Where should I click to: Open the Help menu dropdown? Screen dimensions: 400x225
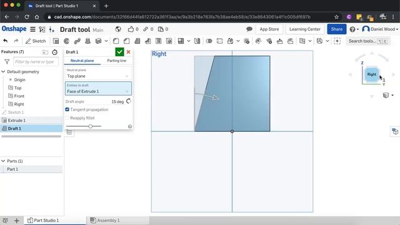point(354,29)
